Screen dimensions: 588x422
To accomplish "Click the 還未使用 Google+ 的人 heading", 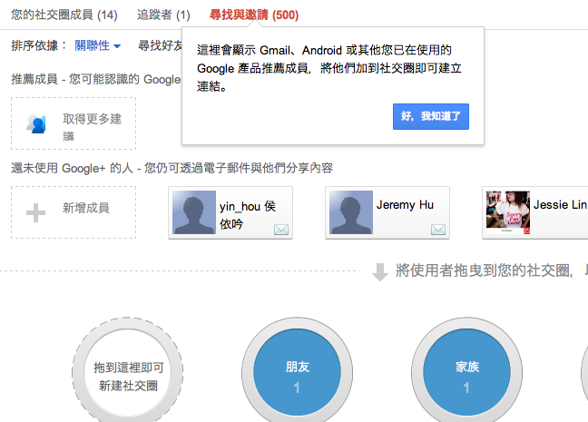I will point(171,168).
